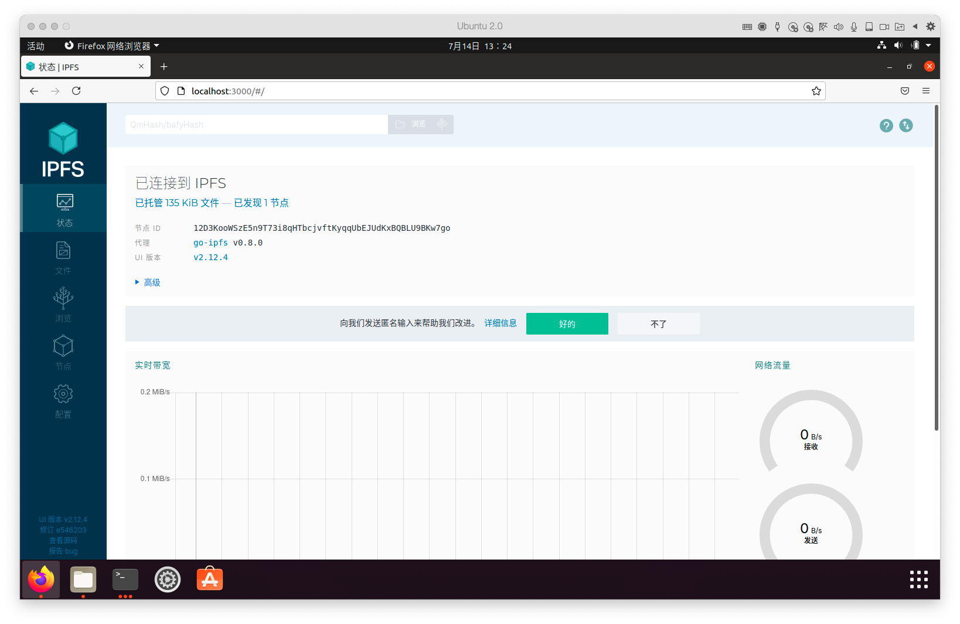Image resolution: width=960 pixels, height=624 pixels.
Task: Open help via the question mark icon
Action: click(886, 125)
